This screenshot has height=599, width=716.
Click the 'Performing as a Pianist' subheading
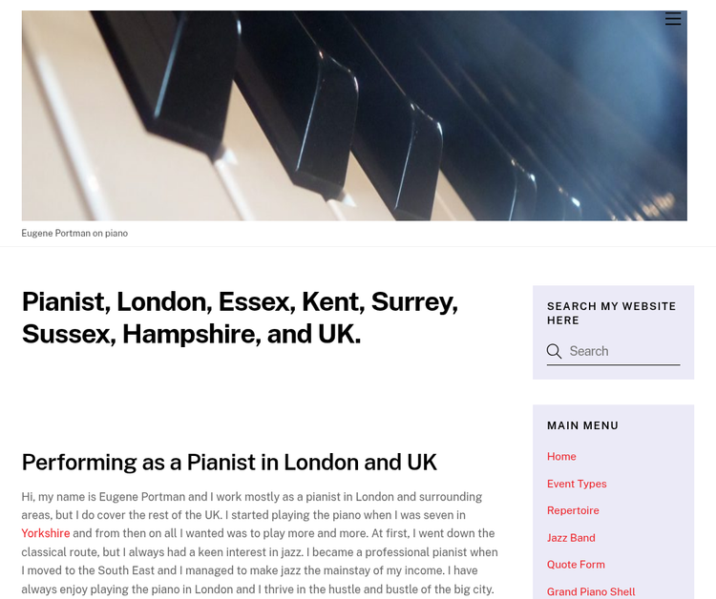click(229, 463)
